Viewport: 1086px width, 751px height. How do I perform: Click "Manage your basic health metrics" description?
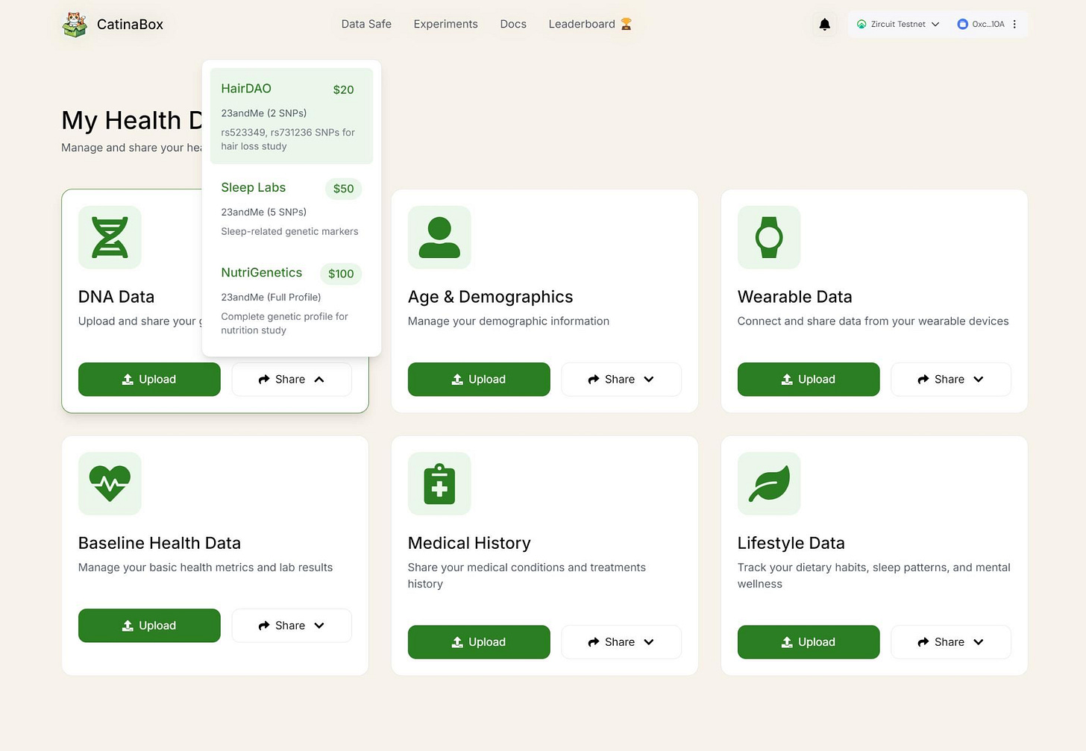click(205, 568)
